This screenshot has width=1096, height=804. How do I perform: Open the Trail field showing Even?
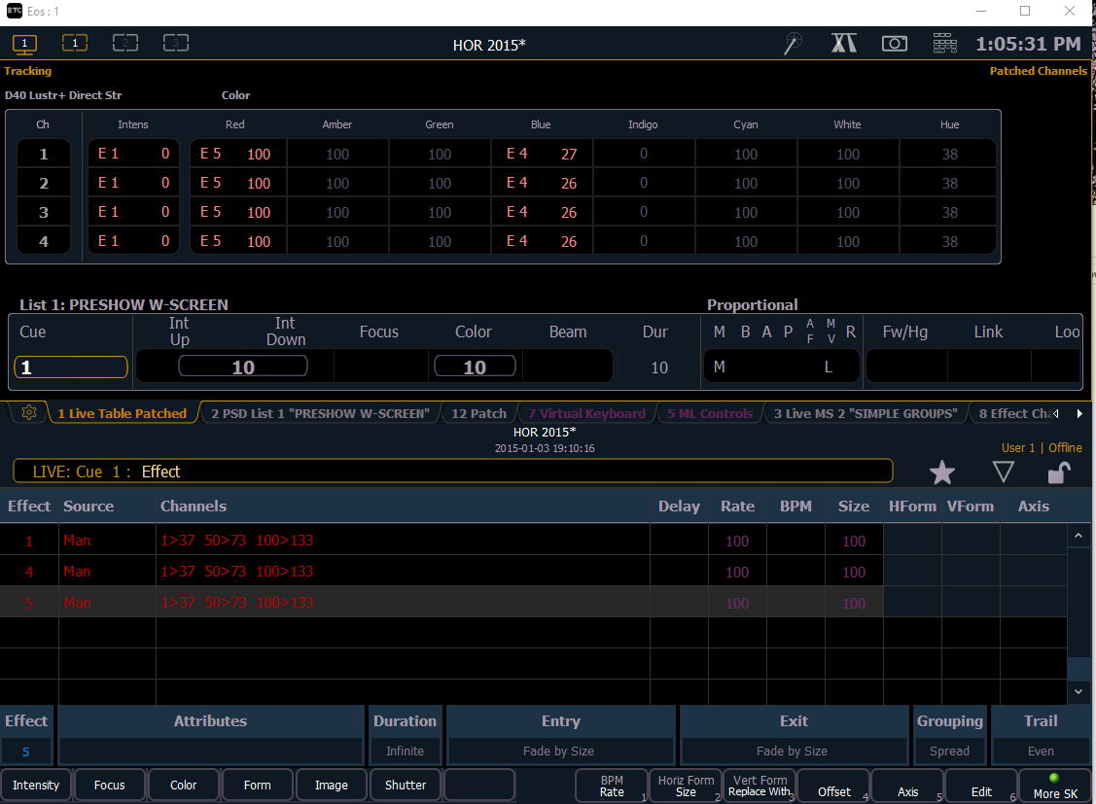(1041, 752)
